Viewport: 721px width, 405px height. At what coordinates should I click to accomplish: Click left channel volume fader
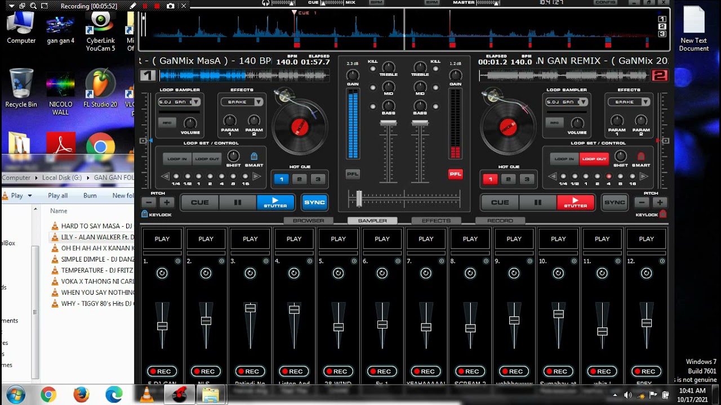(x=389, y=123)
